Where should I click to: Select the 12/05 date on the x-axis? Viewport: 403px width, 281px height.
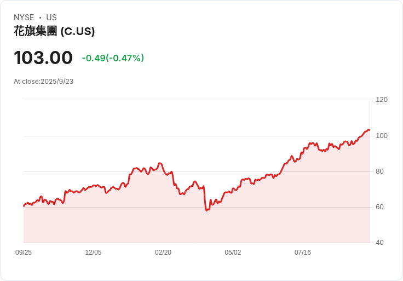pos(93,253)
